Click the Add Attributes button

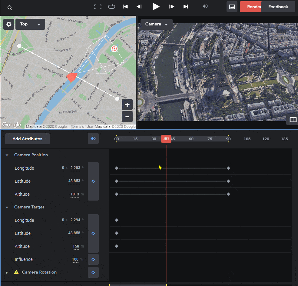(x=27, y=139)
